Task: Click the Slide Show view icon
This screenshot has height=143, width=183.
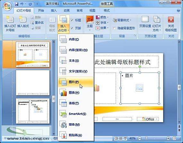Action: (125, 138)
